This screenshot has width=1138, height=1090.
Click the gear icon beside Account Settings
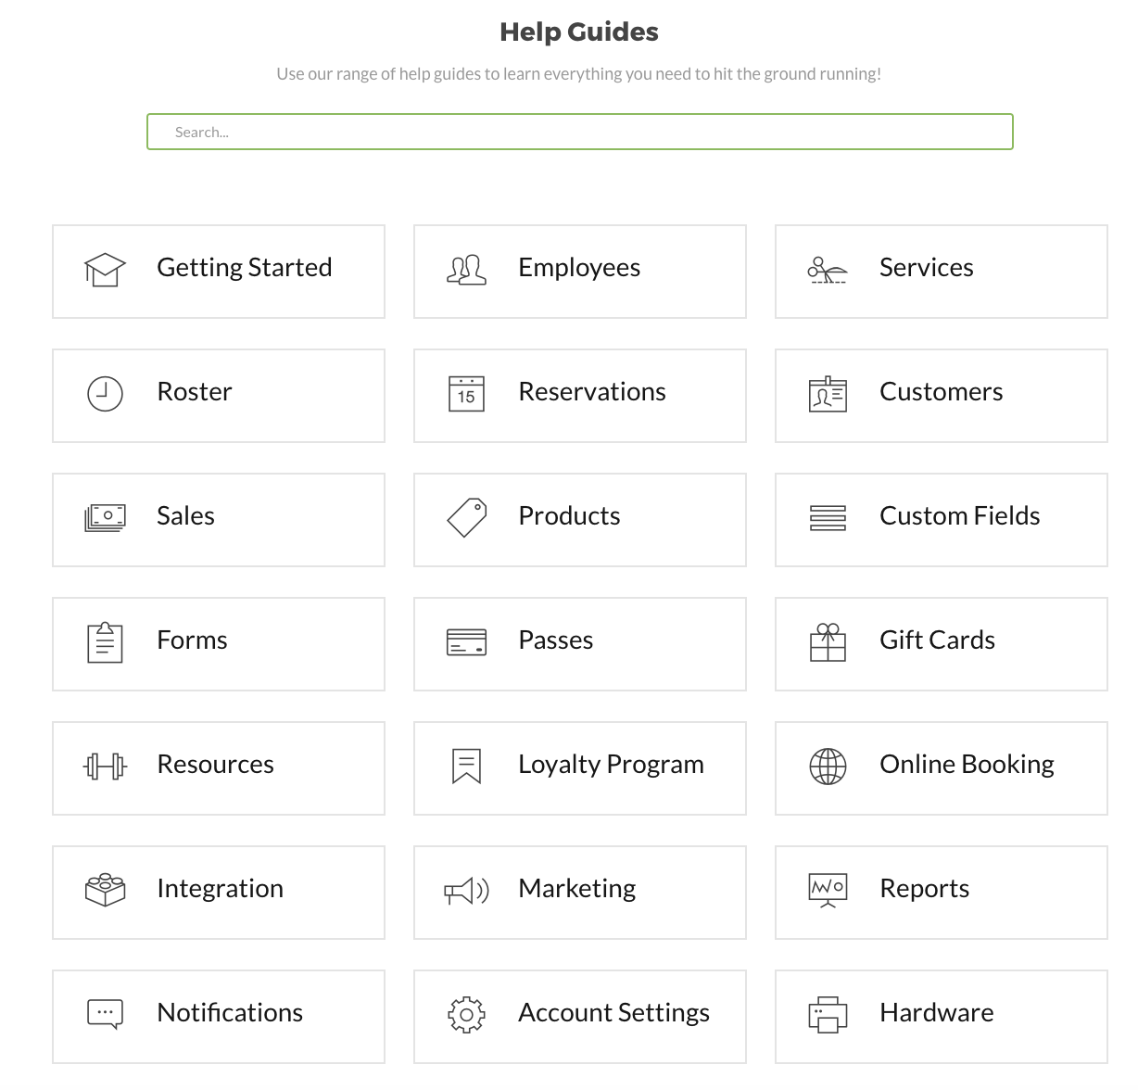(466, 1015)
